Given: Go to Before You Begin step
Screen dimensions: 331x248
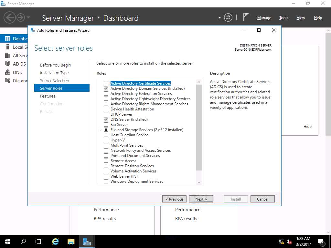Looking at the screenshot, I should pos(56,65).
